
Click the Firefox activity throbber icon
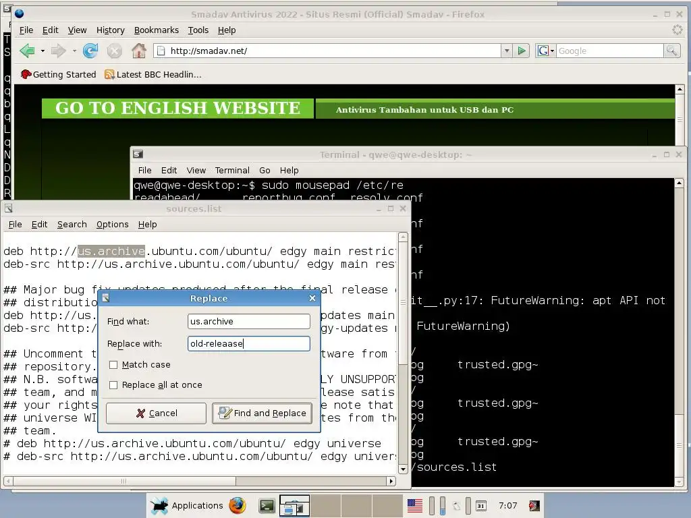(x=677, y=30)
